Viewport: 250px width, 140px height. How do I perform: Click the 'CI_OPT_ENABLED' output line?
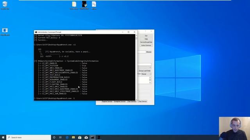pos(62,63)
